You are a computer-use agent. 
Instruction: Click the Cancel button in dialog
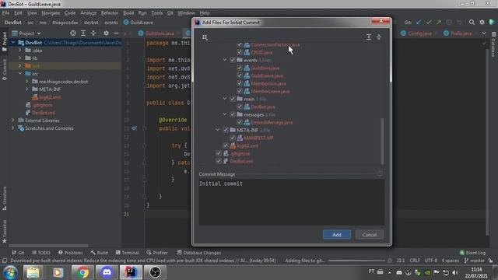tap(370, 235)
